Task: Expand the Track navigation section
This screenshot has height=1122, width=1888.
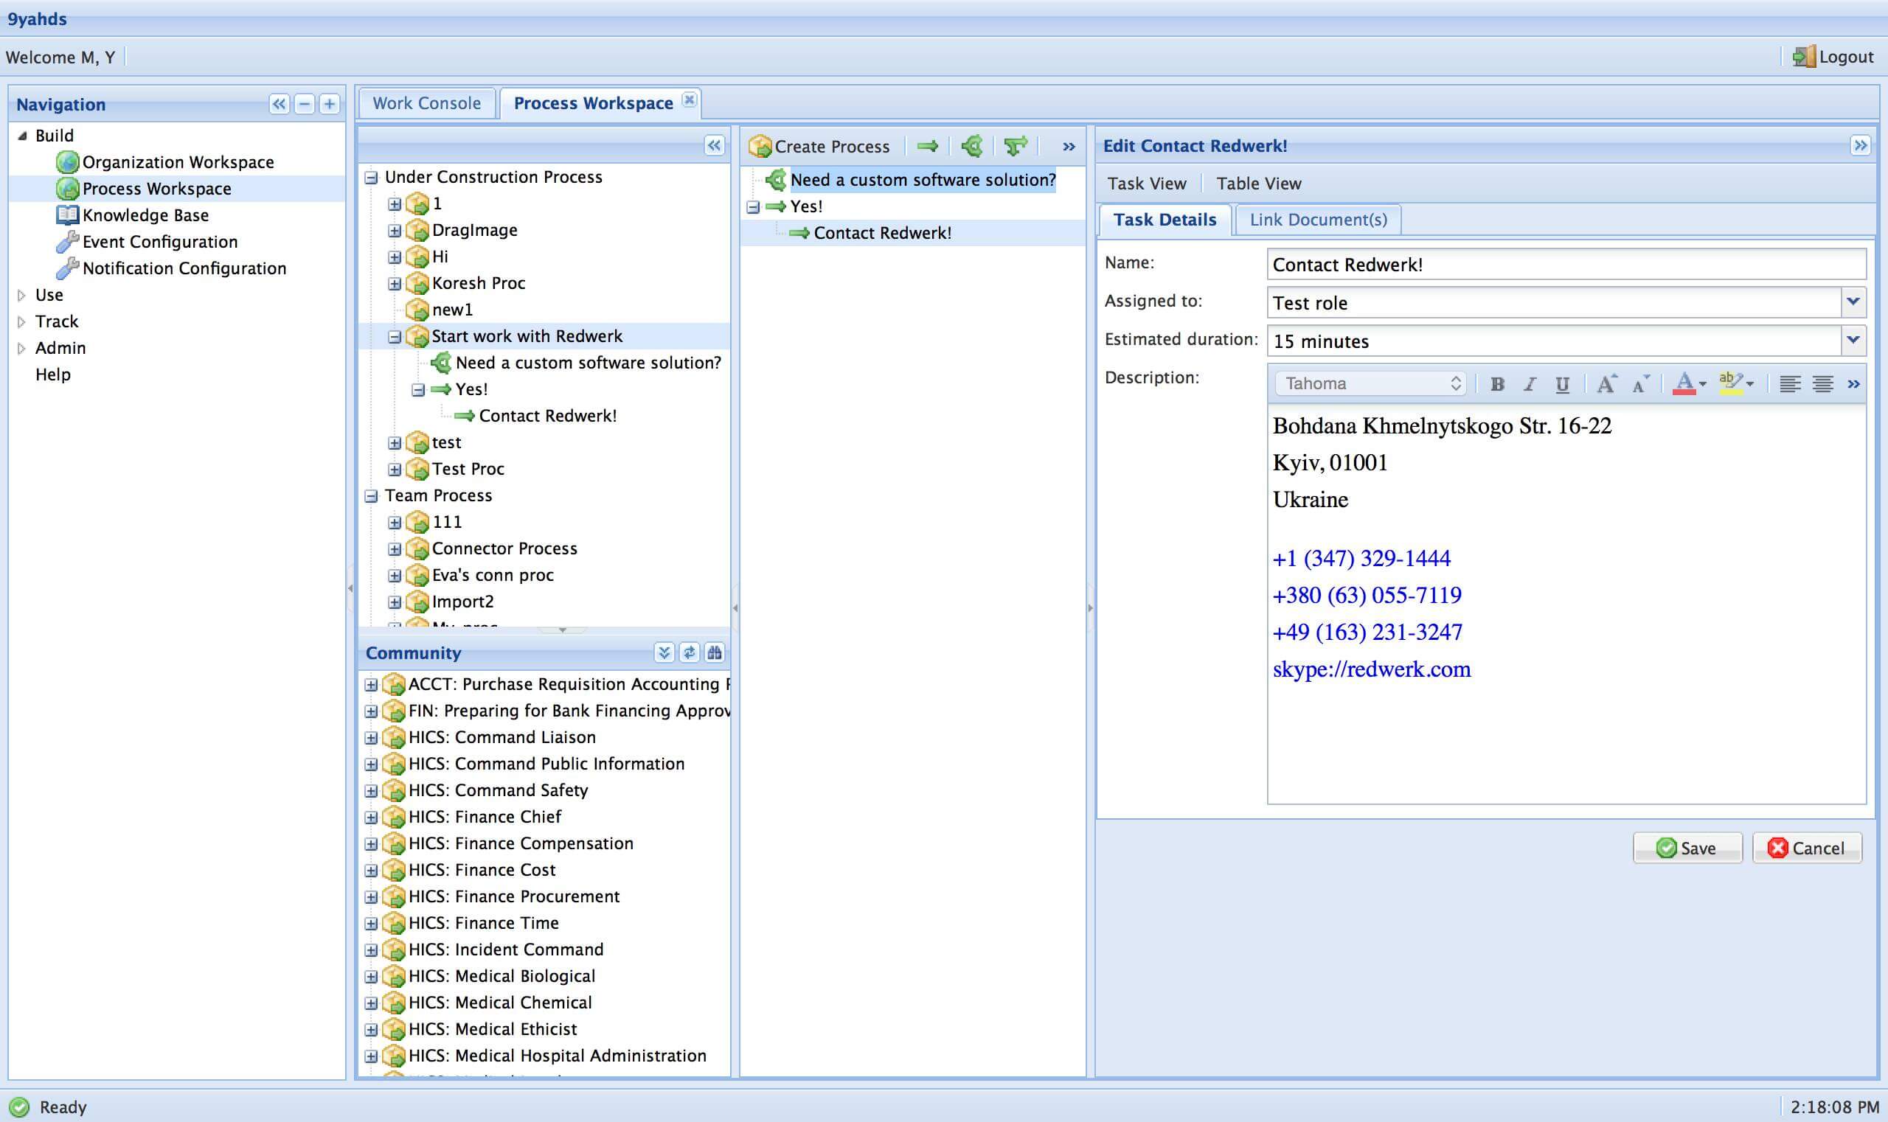Action: [x=22, y=321]
